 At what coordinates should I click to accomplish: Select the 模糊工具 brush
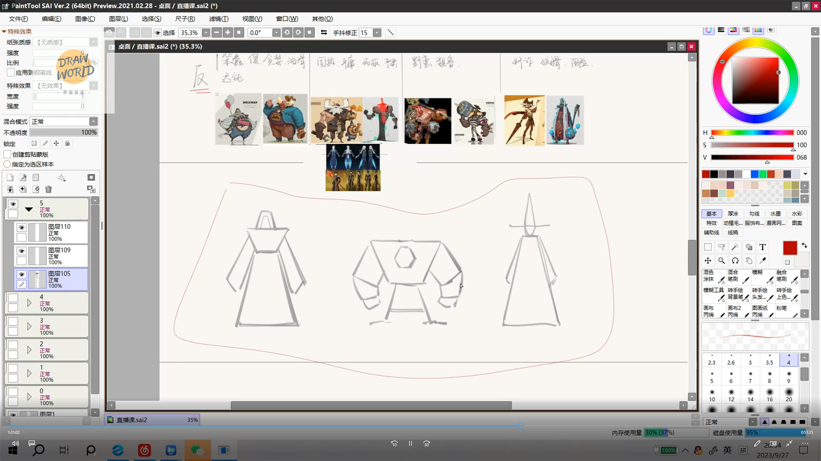click(x=714, y=294)
